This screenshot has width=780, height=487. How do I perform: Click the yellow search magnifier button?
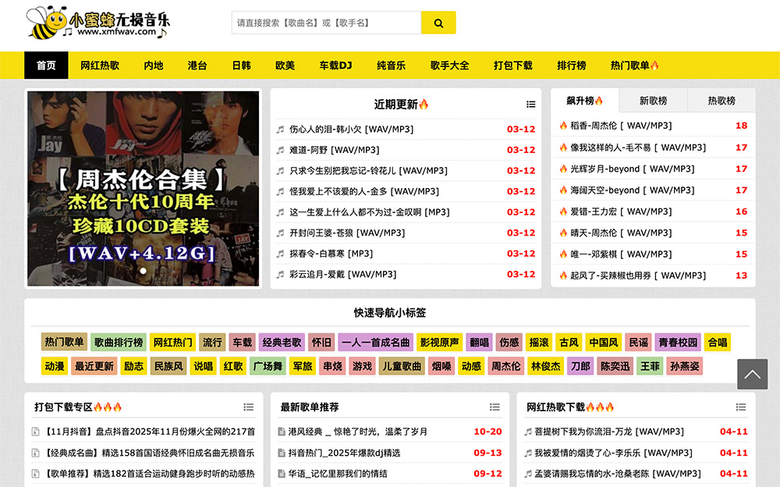pyautogui.click(x=438, y=23)
